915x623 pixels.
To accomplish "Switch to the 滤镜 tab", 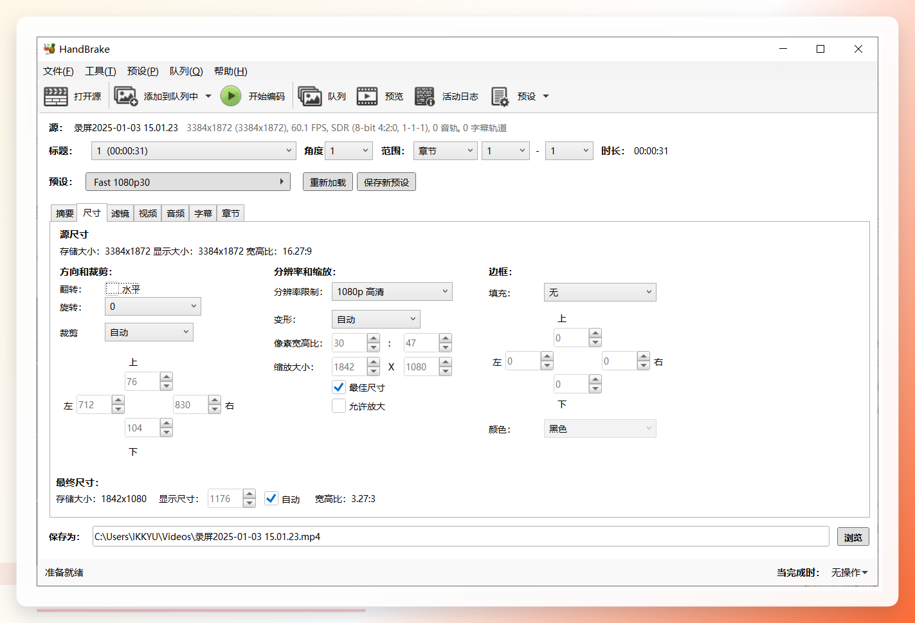I will 120,213.
